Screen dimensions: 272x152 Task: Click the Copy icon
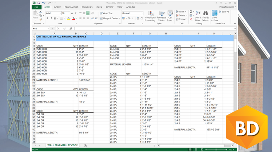click(41, 16)
